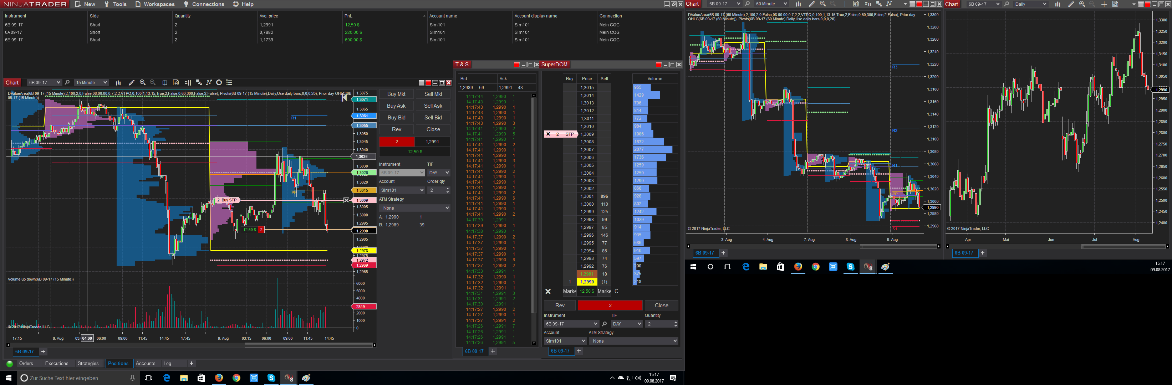Open instrument dropdown in 15 Minute chart toolbar
Viewport: 1172px width, 385px height.
tap(44, 83)
